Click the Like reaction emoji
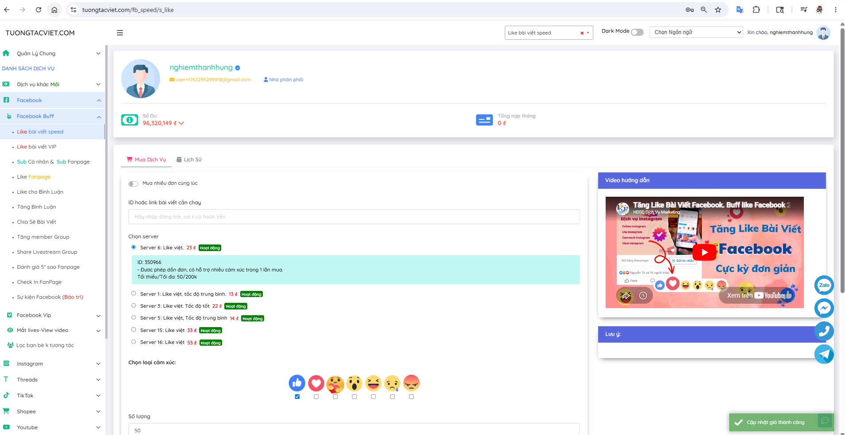Viewport: 845px width, 435px height. tap(297, 383)
